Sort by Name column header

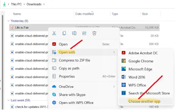[17, 14]
